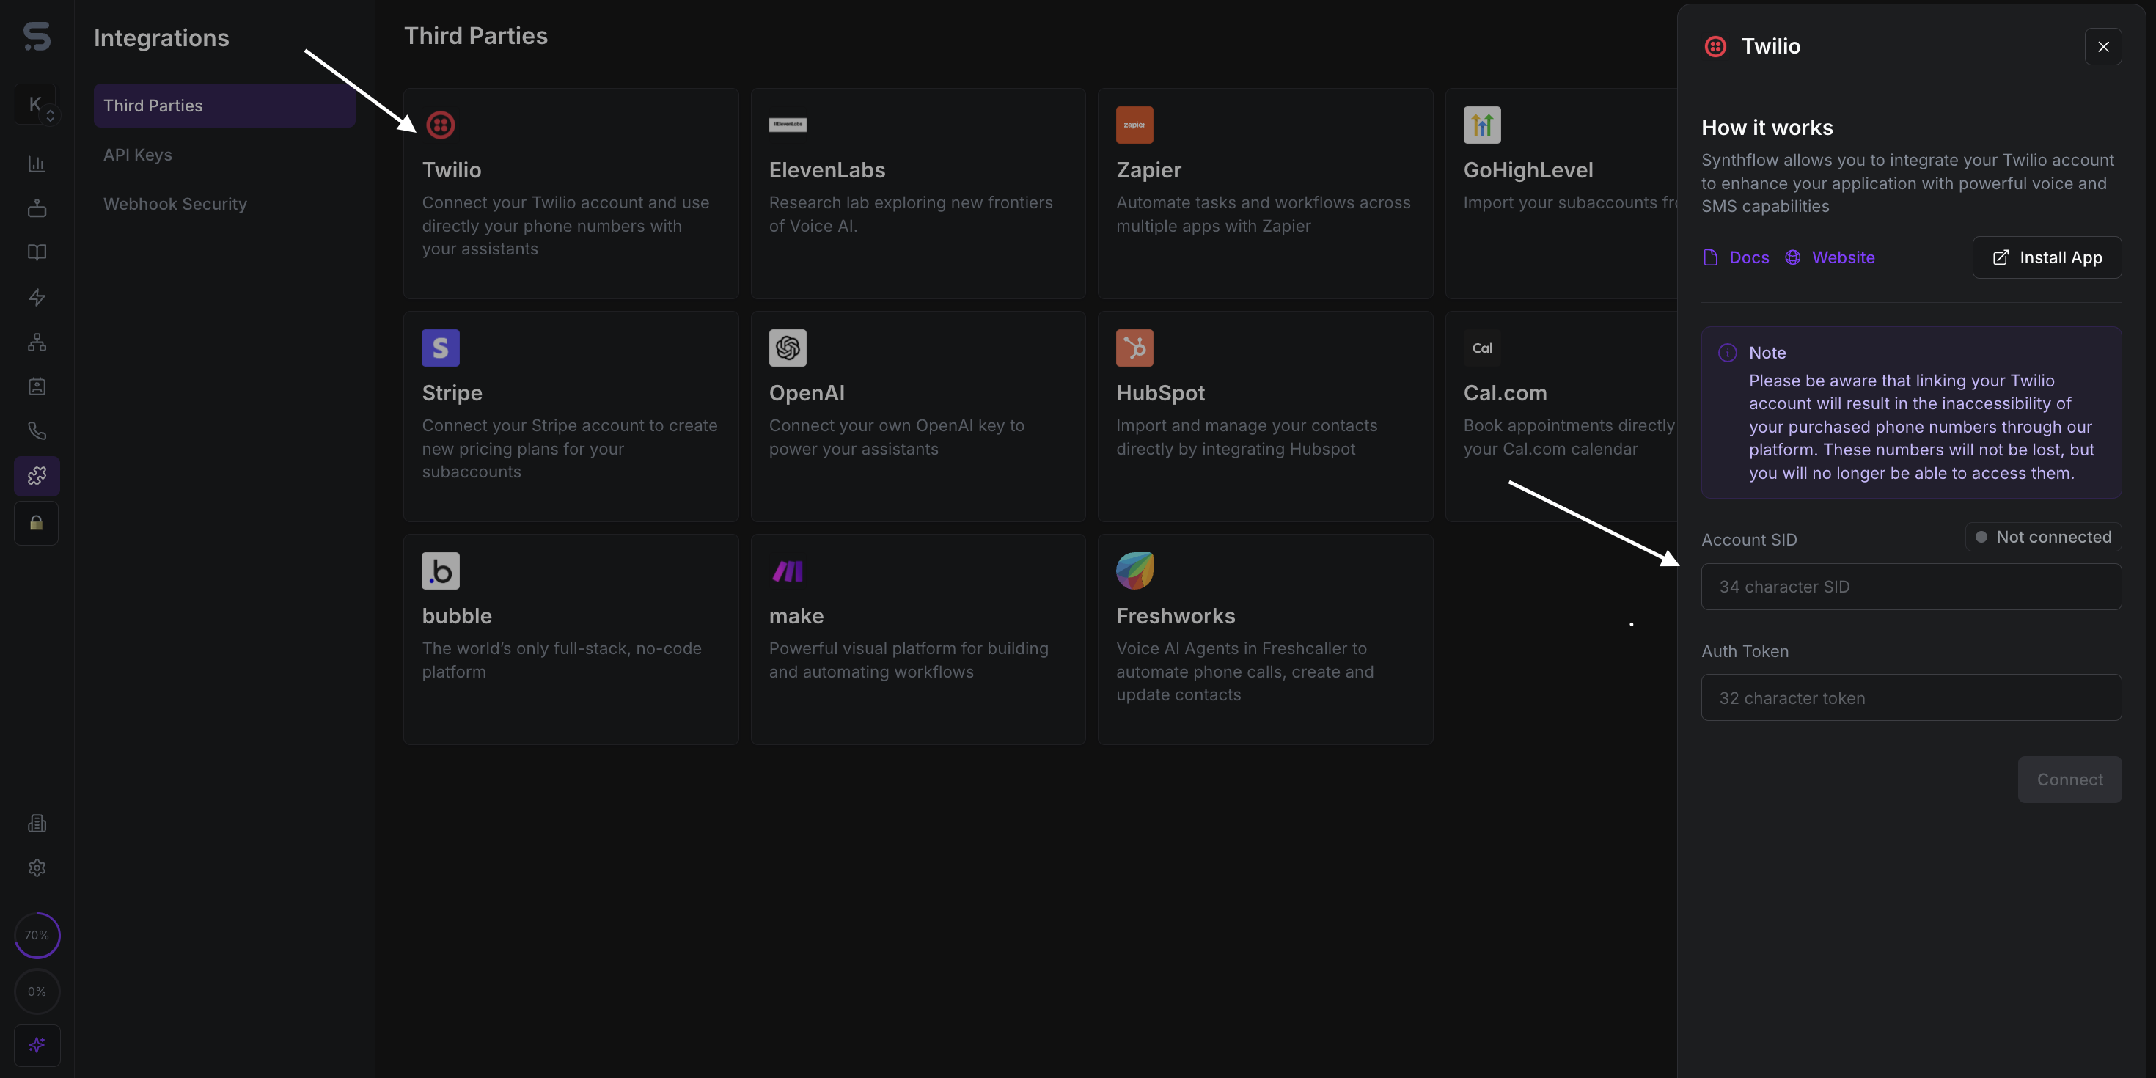This screenshot has width=2156, height=1078.
Task: Close the Twilio side panel
Action: point(2102,47)
